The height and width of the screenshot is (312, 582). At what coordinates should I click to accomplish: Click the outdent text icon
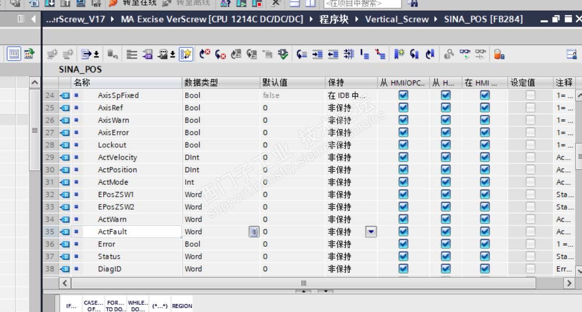click(x=333, y=55)
